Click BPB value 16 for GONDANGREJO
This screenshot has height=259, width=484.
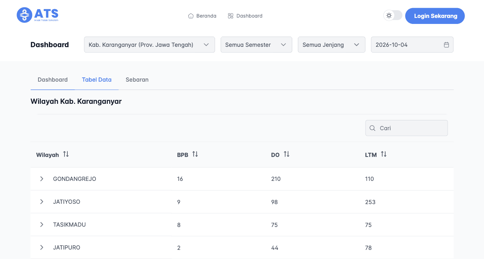click(180, 179)
